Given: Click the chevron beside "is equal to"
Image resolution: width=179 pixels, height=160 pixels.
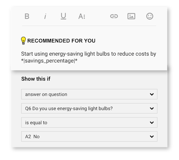Looking at the screenshot, I should (152, 123).
